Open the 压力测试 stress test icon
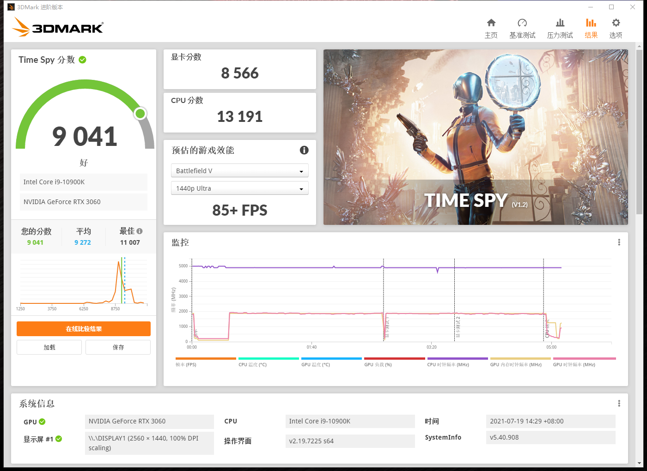 click(x=560, y=23)
